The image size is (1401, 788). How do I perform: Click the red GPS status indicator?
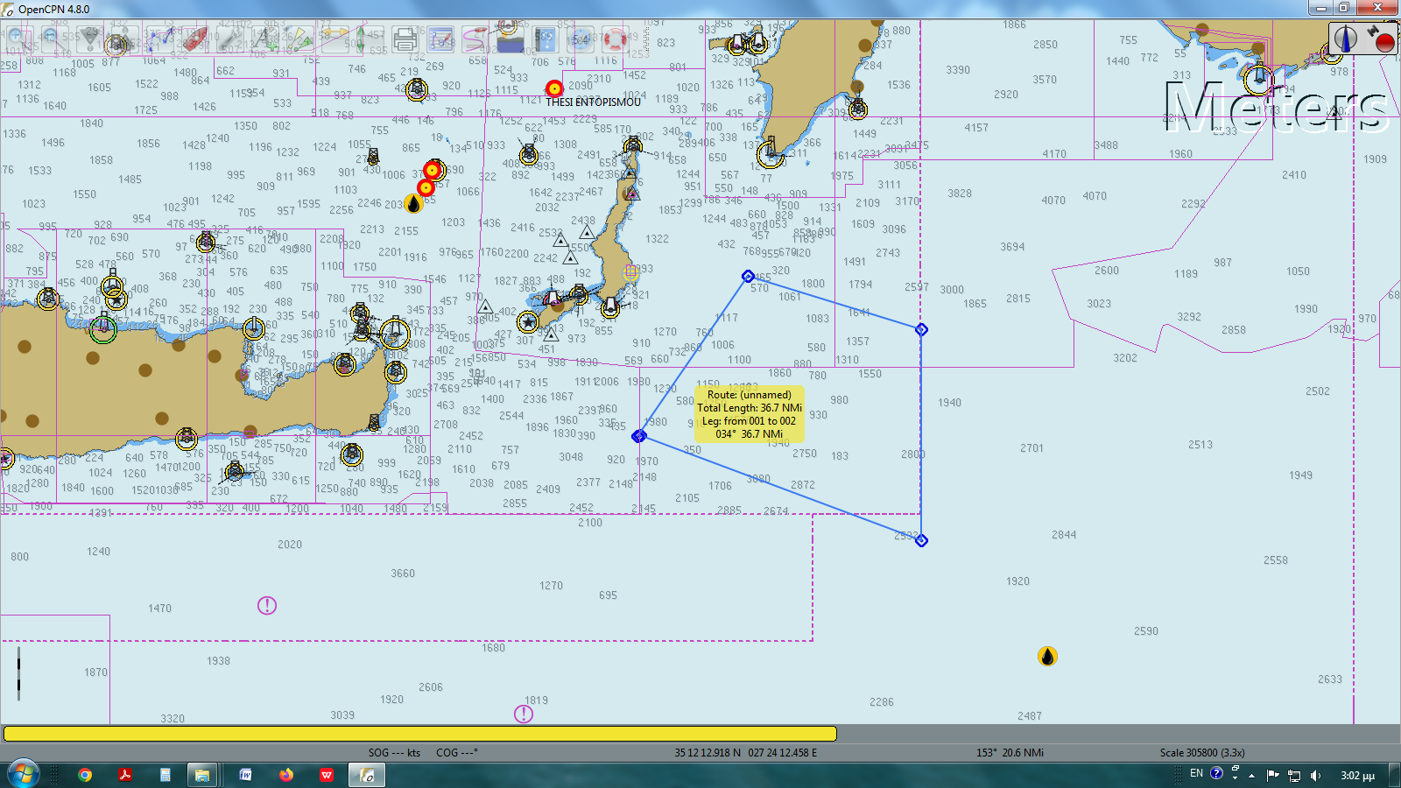point(1380,39)
